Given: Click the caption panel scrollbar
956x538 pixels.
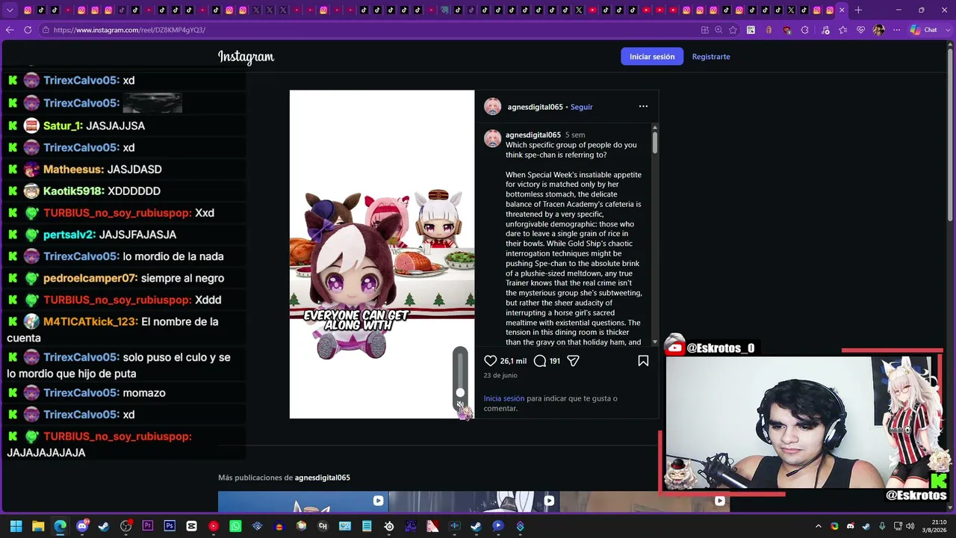Looking at the screenshot, I should [x=654, y=142].
